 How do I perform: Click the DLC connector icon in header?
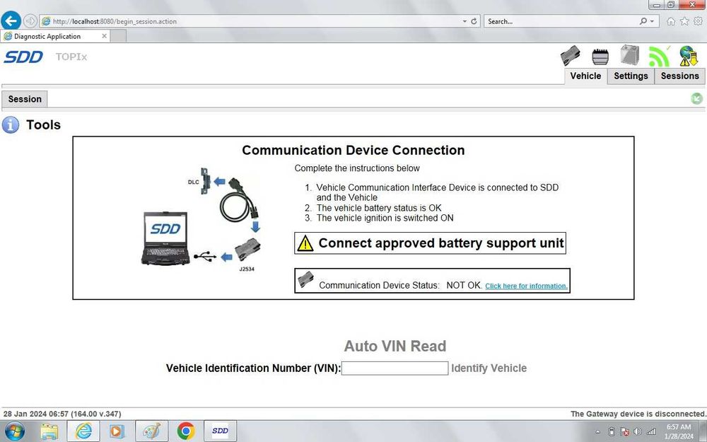click(x=600, y=57)
